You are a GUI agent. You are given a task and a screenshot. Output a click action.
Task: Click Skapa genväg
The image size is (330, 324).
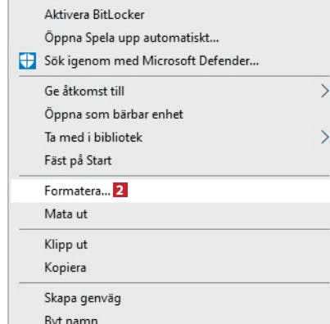coord(83,298)
